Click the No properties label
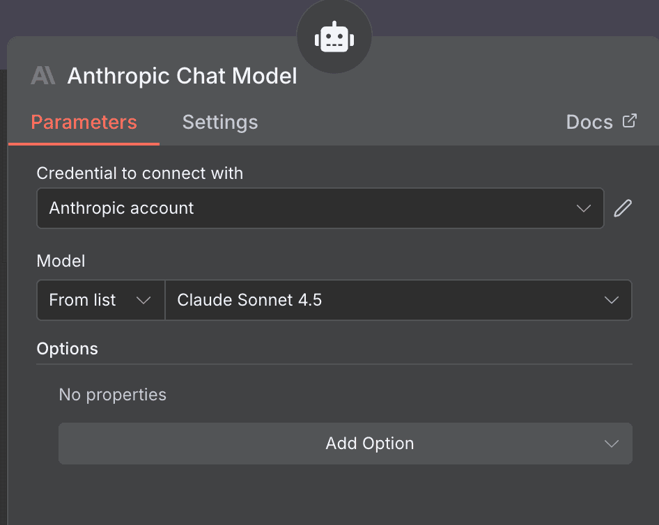The width and height of the screenshot is (659, 525). pos(112,394)
